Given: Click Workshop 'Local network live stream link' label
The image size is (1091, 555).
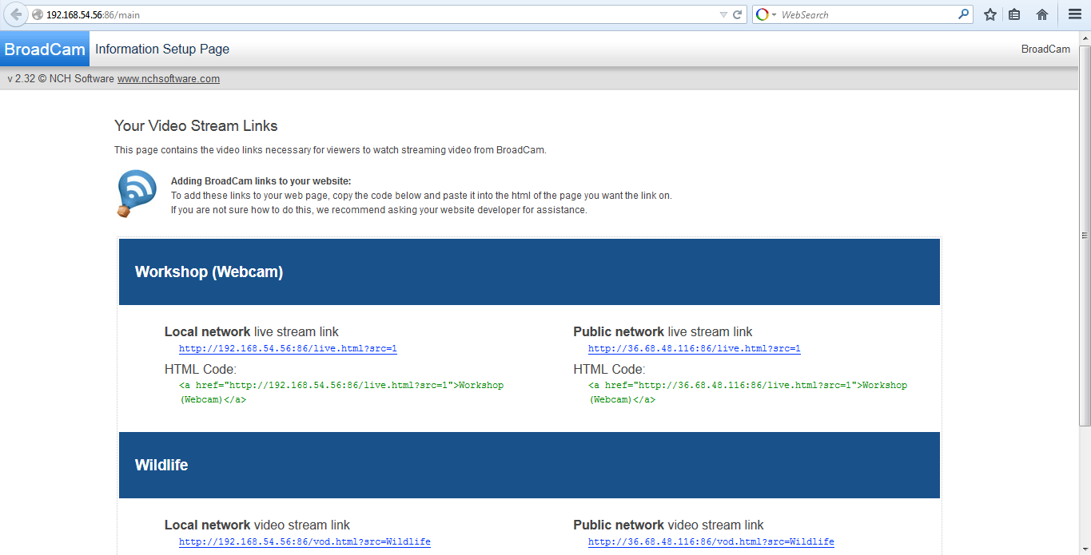Looking at the screenshot, I should point(252,332).
